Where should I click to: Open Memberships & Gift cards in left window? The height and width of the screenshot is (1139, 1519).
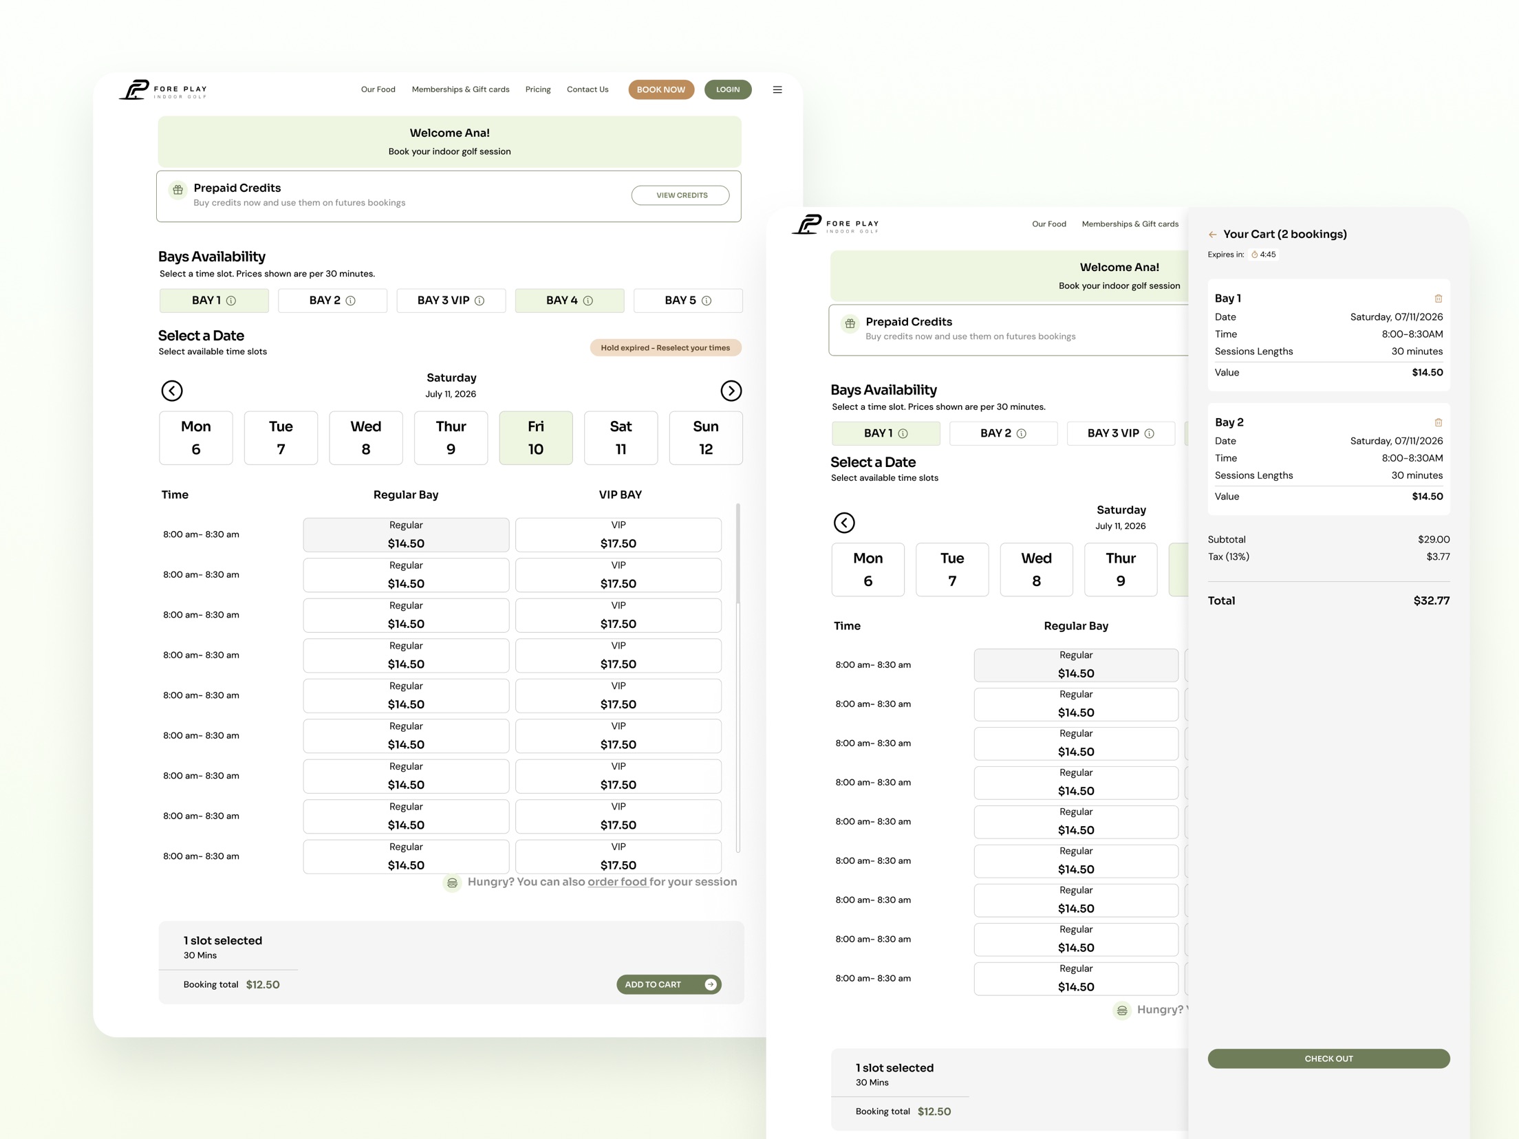(461, 89)
